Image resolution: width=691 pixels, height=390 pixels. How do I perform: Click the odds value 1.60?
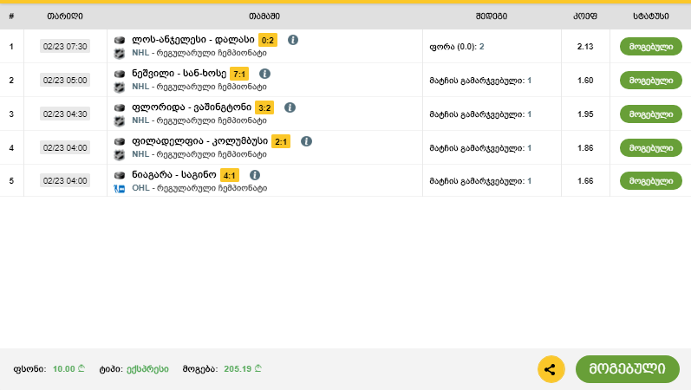coord(585,81)
